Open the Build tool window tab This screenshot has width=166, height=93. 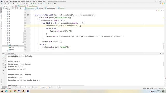[x=17, y=87]
